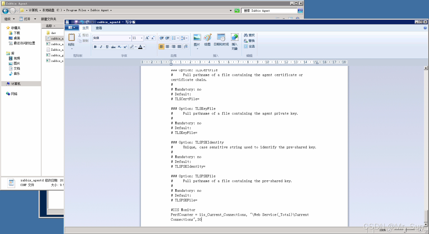The height and width of the screenshot is (234, 429).
Task: Click 打开 (Open) button in Explorer toolbar
Action: [x=25, y=19]
